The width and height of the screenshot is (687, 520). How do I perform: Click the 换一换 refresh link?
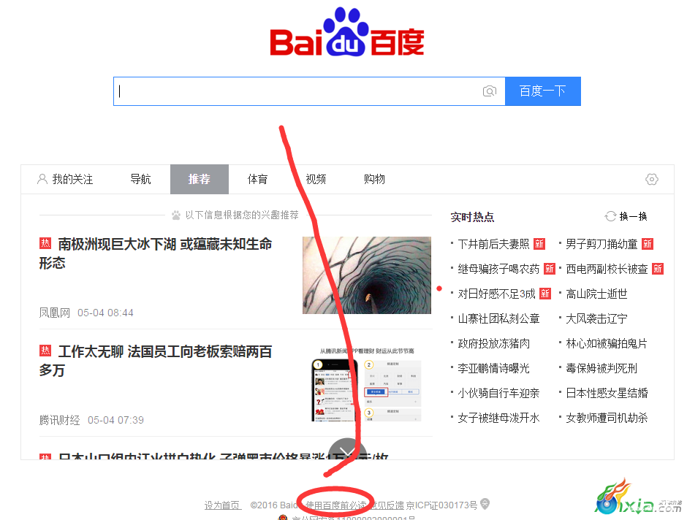click(x=634, y=216)
